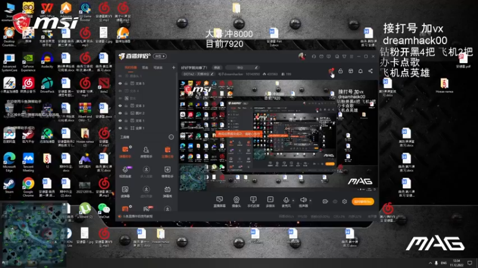Open the dota2 desktop shortcut

pos(103,85)
